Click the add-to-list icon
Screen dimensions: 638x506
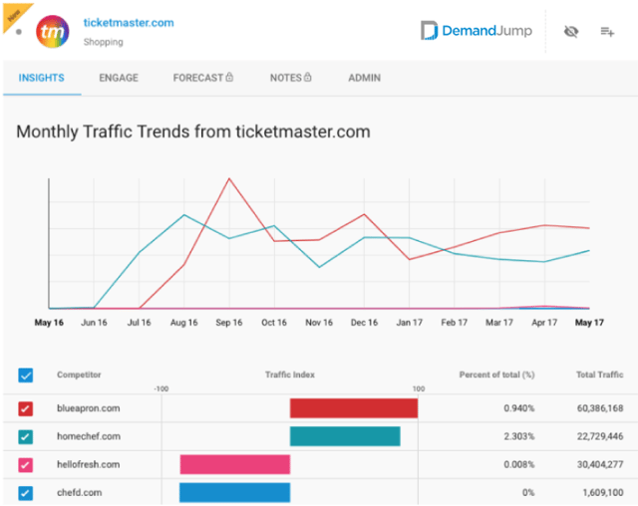coord(607,31)
